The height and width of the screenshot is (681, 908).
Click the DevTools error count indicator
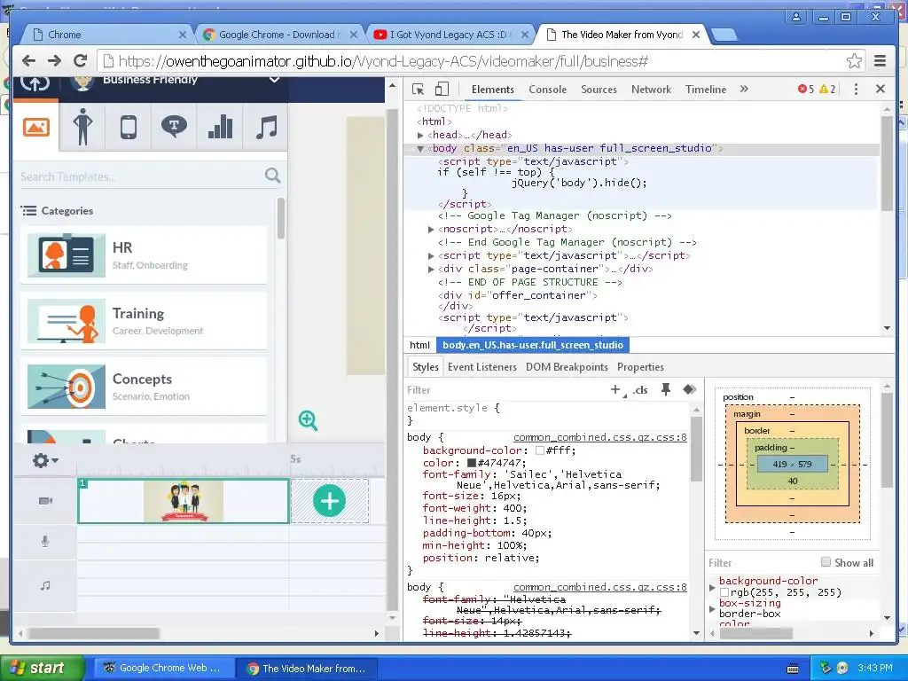pos(805,90)
